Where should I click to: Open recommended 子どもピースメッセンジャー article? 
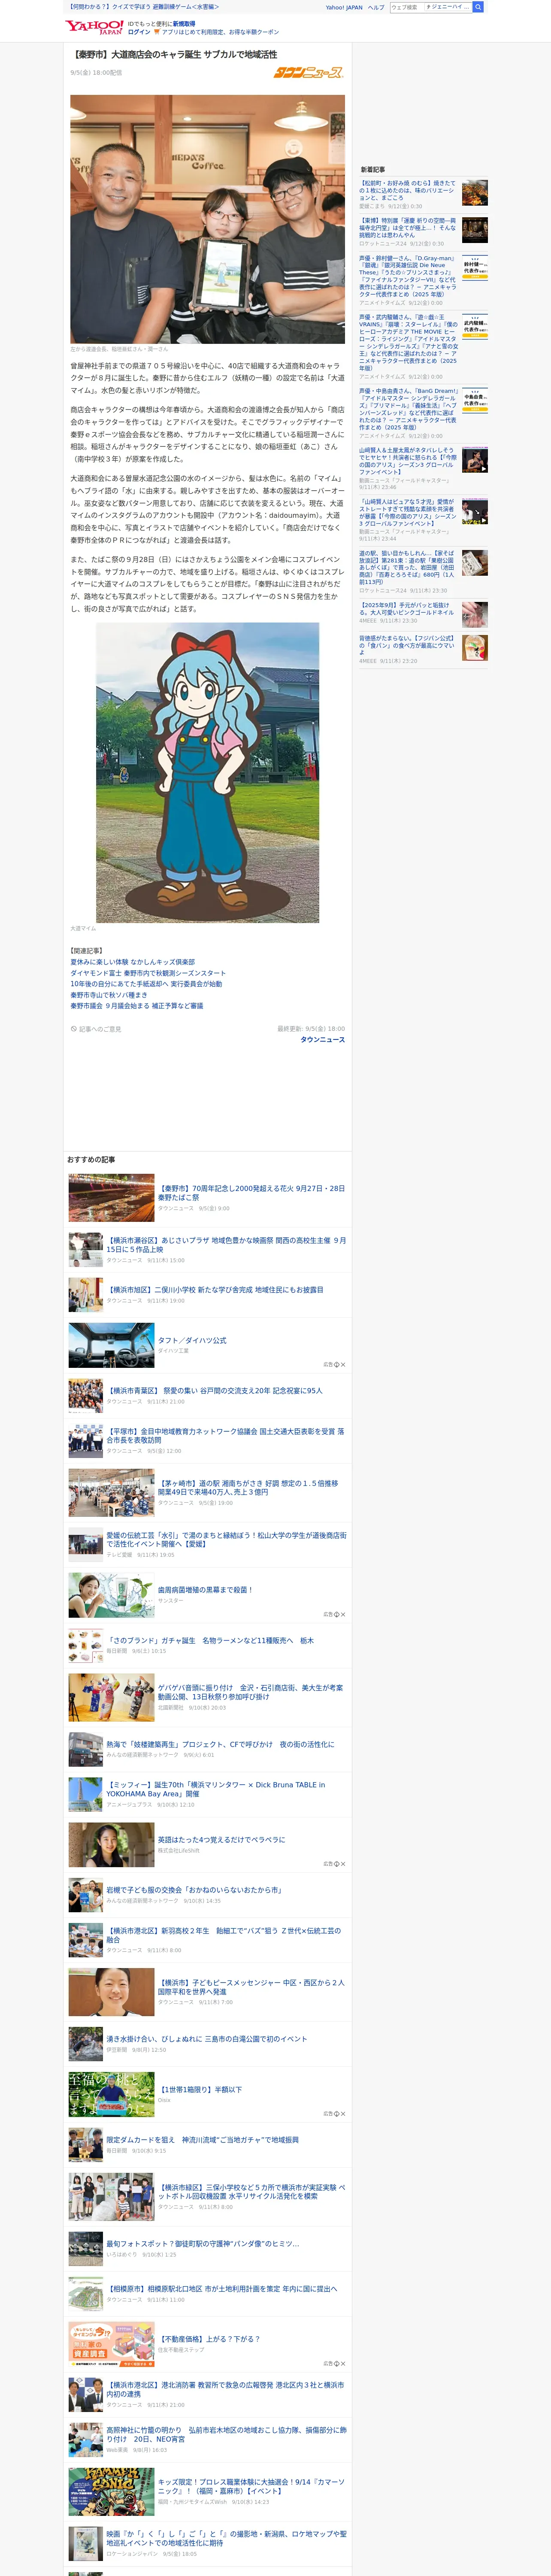pos(251,1986)
